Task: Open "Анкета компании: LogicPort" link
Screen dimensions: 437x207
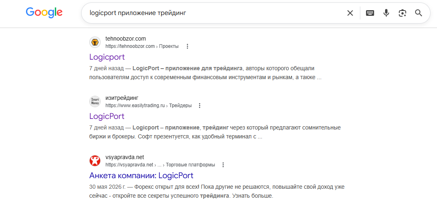Action: (x=141, y=175)
